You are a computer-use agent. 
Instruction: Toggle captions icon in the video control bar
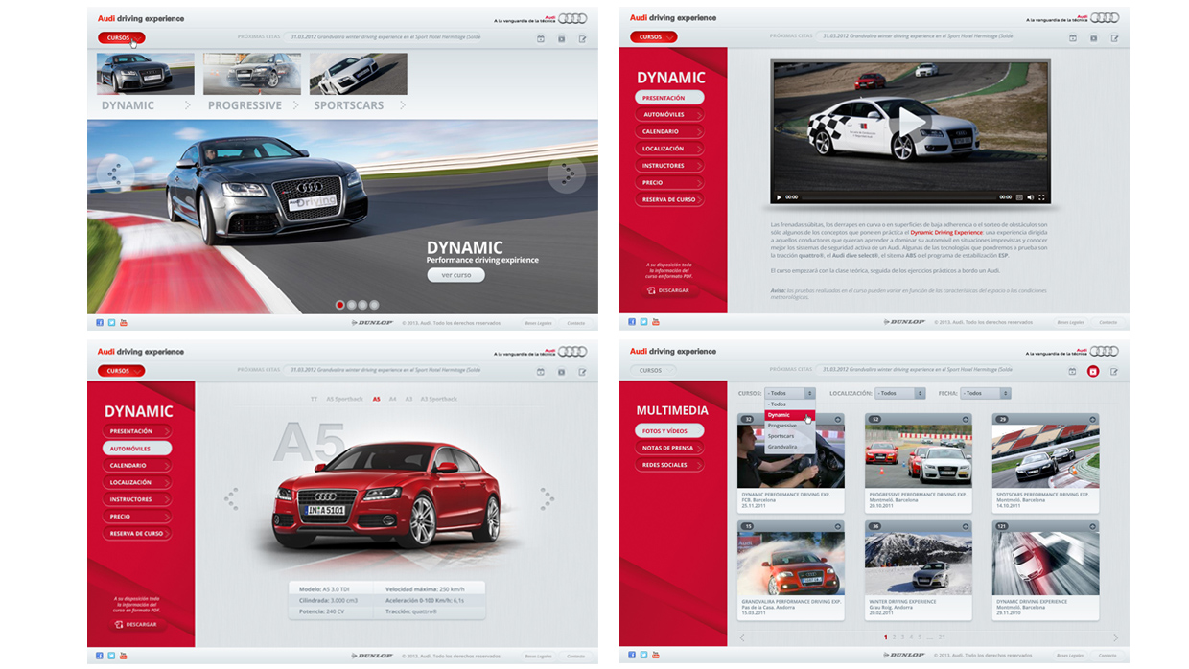1019,196
